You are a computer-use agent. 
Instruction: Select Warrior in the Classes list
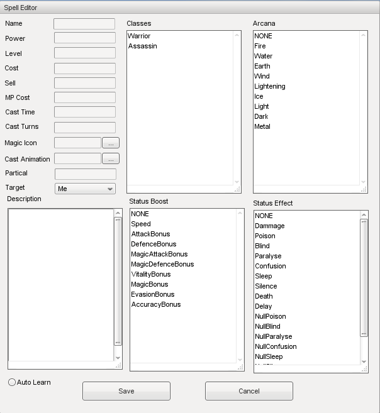pyautogui.click(x=181, y=36)
